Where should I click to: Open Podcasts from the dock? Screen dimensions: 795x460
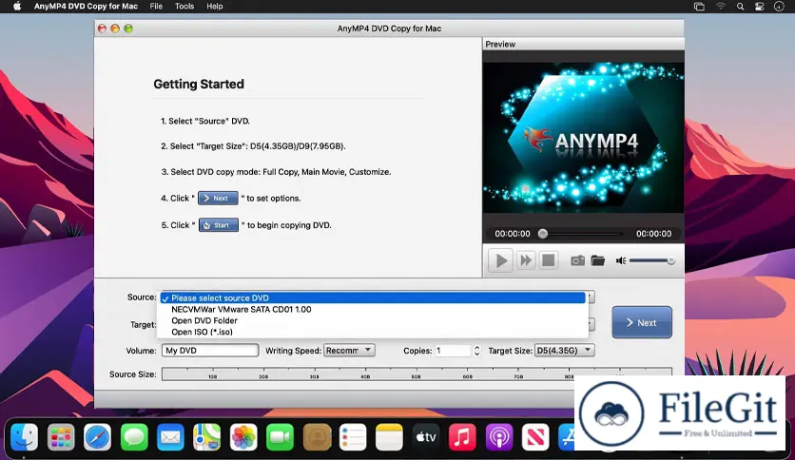pos(499,437)
